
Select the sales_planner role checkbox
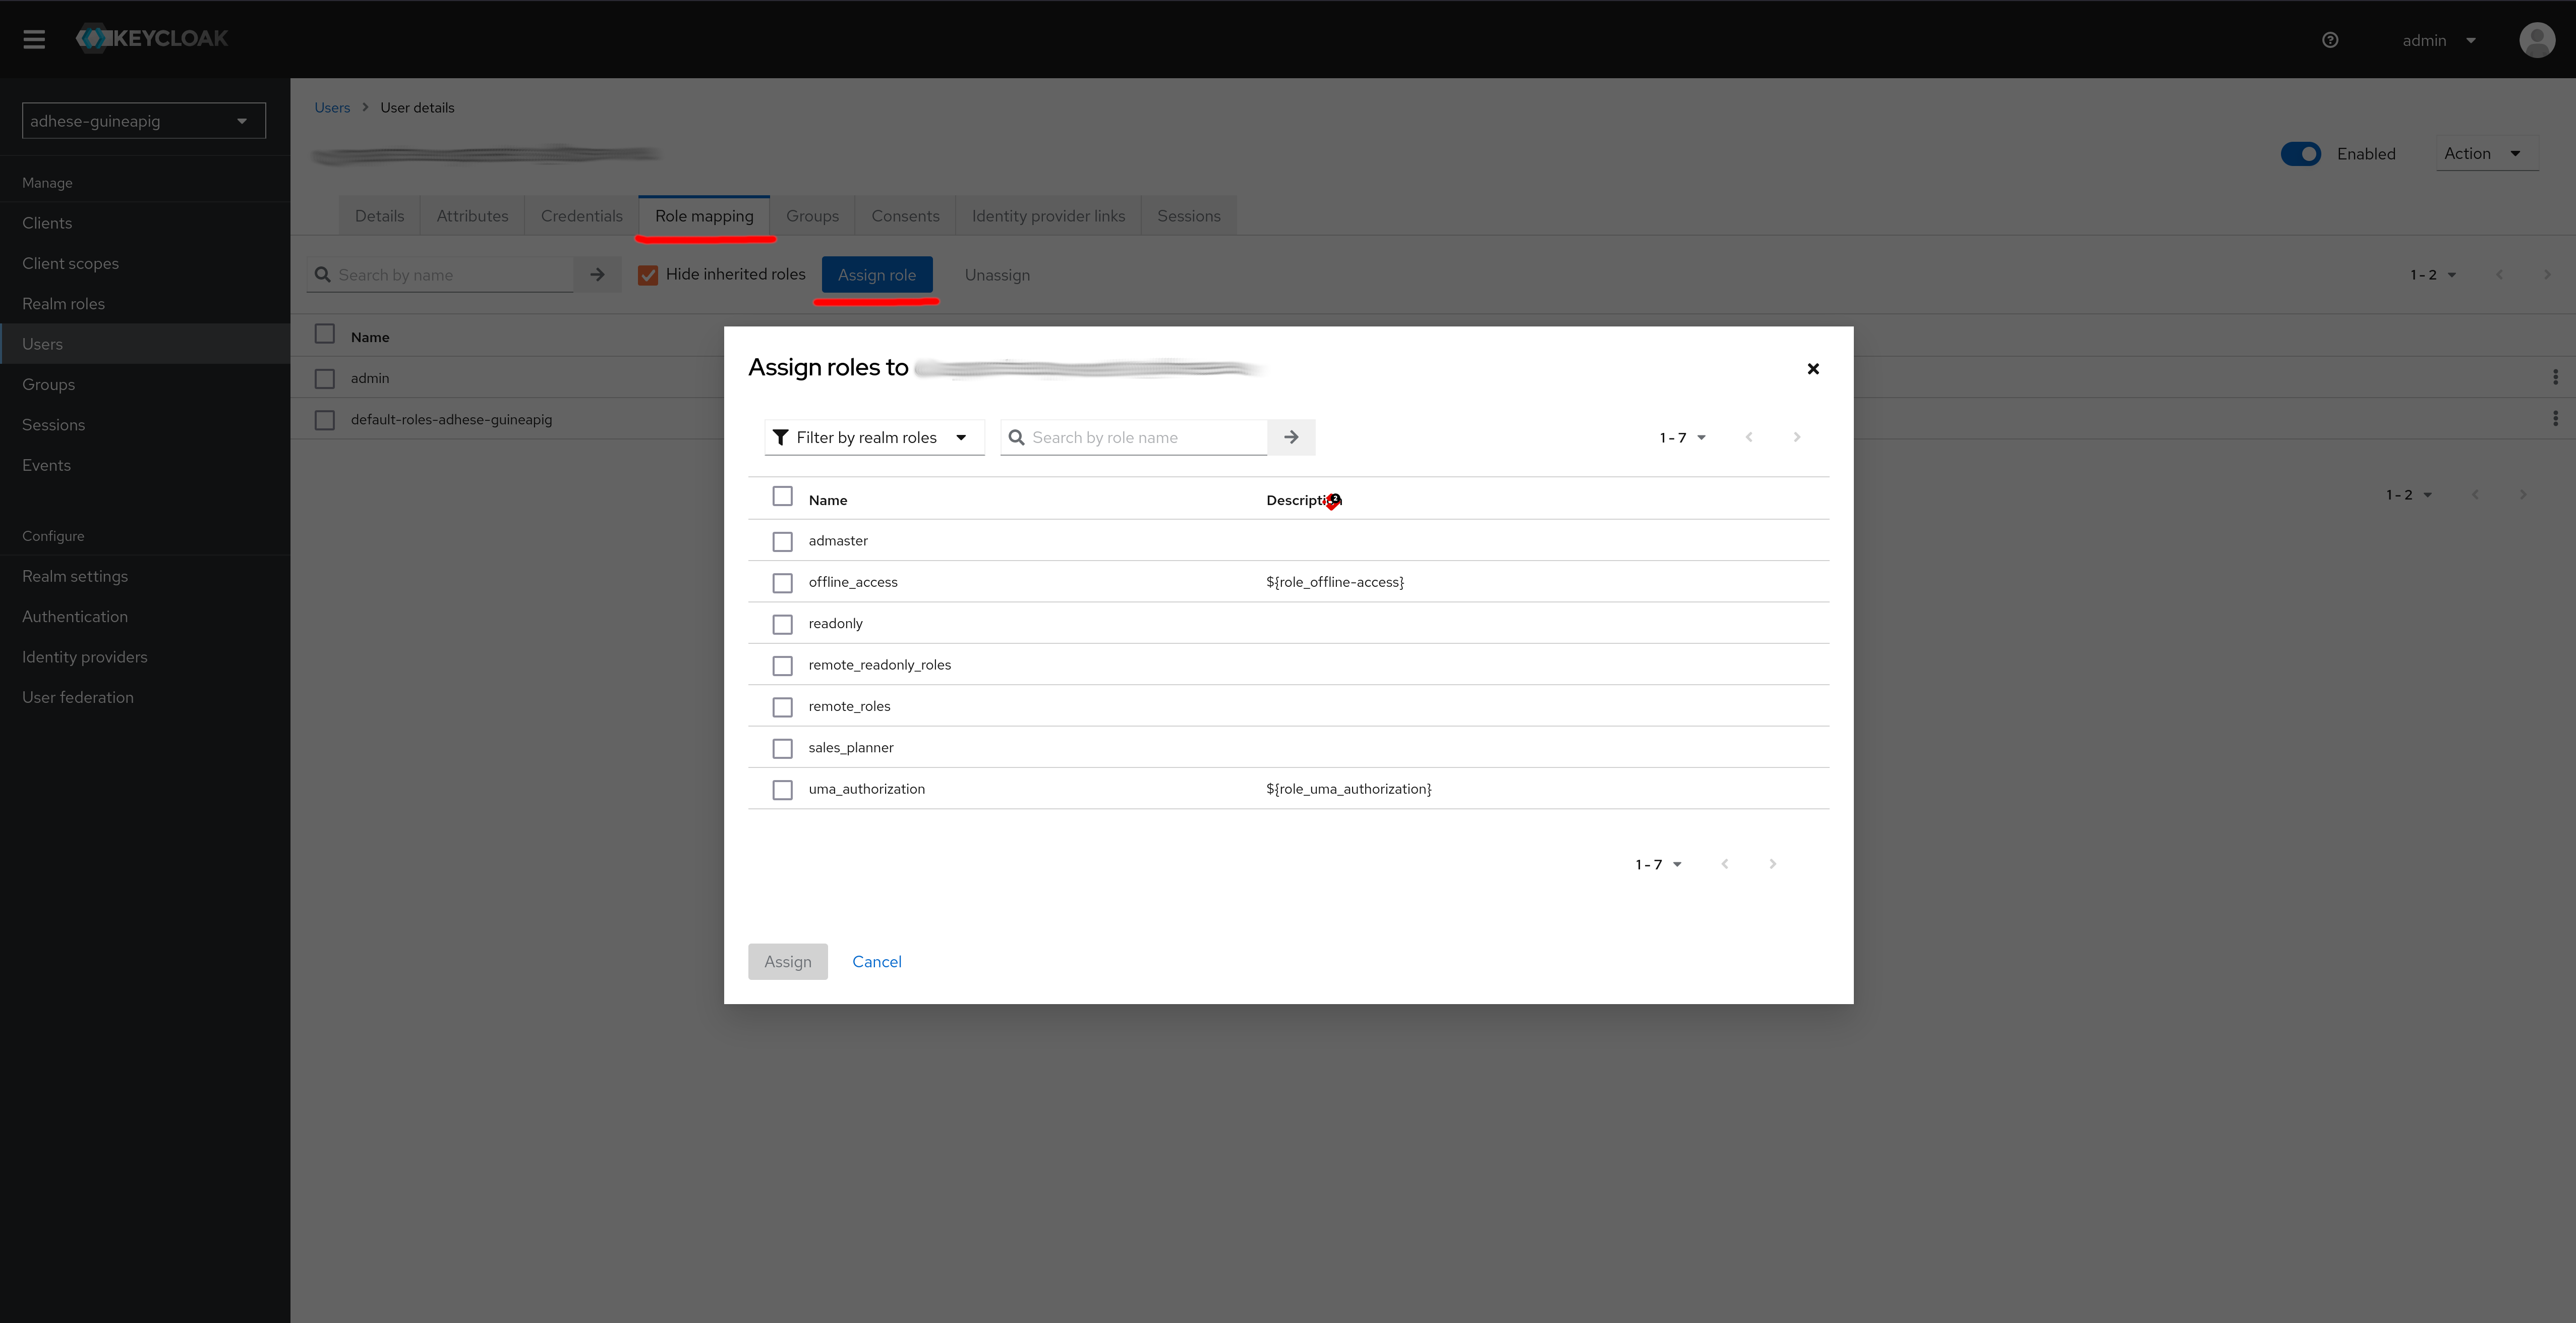click(x=783, y=749)
